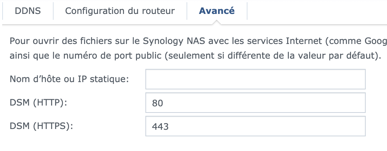Click the "Nom d'hôte ou IP statique:" label
Viewport: 387px width, 151px height.
point(69,79)
